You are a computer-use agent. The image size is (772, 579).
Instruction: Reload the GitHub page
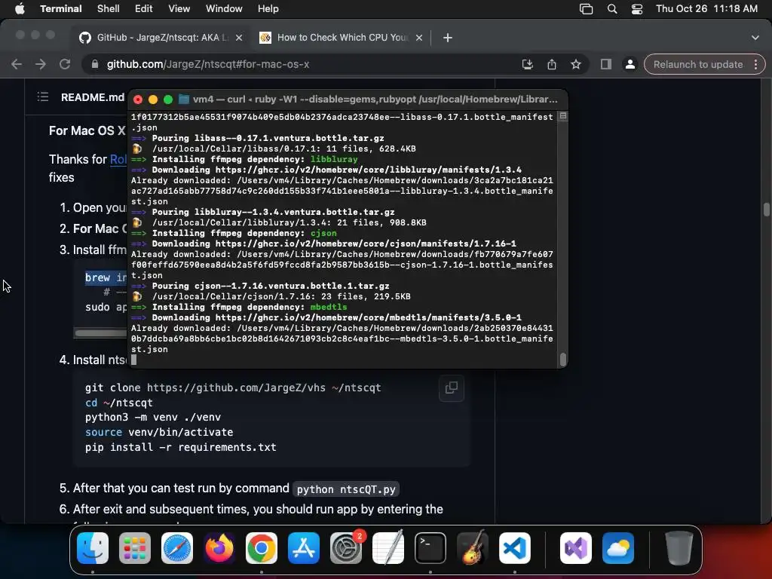(x=65, y=65)
